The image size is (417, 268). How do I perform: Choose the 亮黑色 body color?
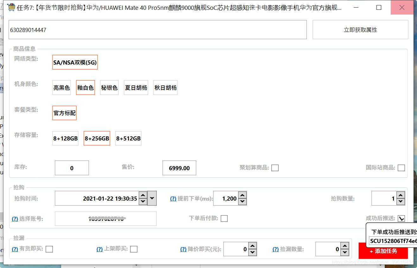click(x=61, y=88)
